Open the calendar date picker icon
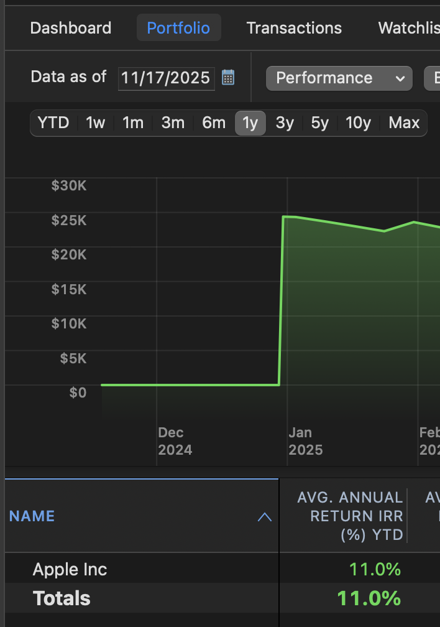The width and height of the screenshot is (440, 627). (x=228, y=78)
